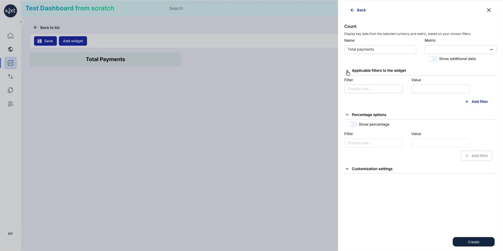This screenshot has width=503, height=251.
Task: Click the Create button
Action: coord(474,242)
